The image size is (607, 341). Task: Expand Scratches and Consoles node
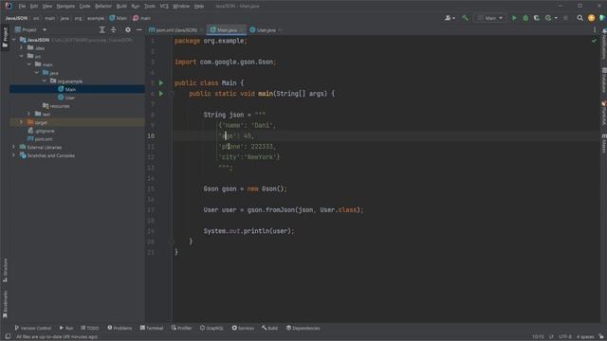click(x=14, y=155)
